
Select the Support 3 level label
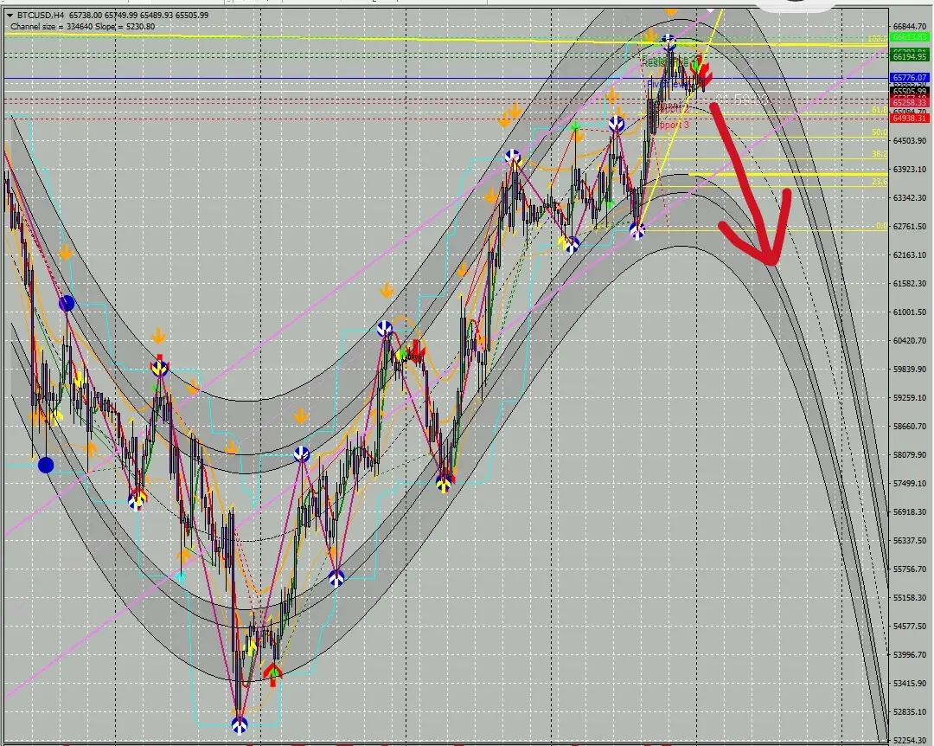pos(672,125)
